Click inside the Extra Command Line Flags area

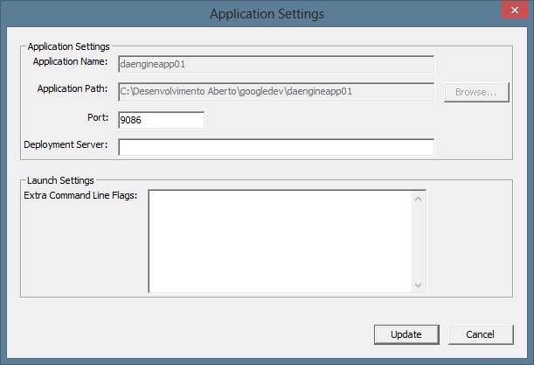click(x=280, y=240)
